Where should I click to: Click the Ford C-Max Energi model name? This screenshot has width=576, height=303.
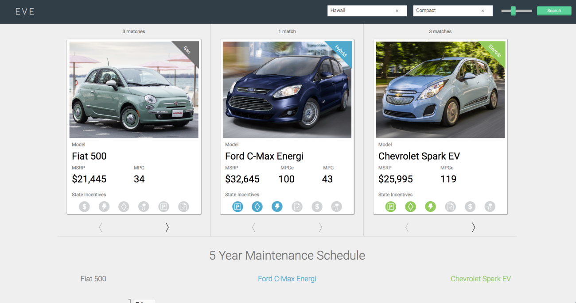click(264, 156)
